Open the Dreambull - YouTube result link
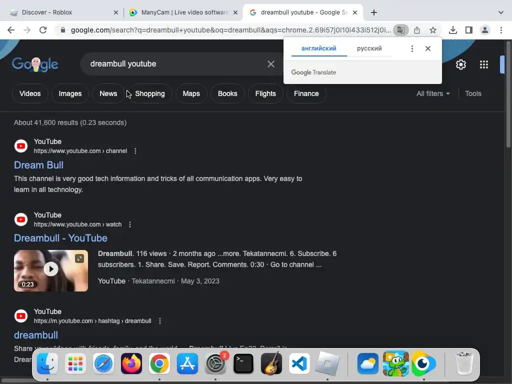 tap(60, 238)
